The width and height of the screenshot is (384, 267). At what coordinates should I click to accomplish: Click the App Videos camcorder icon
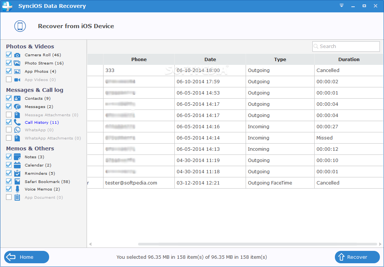[17, 80]
